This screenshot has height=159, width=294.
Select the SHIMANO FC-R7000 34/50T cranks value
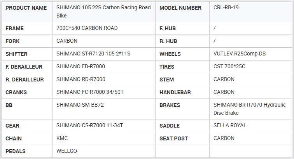(90, 92)
